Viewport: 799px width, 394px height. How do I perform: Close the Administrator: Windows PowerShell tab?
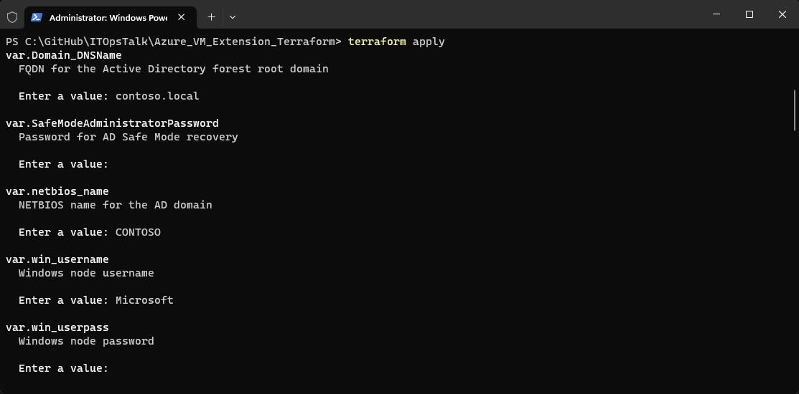click(x=182, y=16)
